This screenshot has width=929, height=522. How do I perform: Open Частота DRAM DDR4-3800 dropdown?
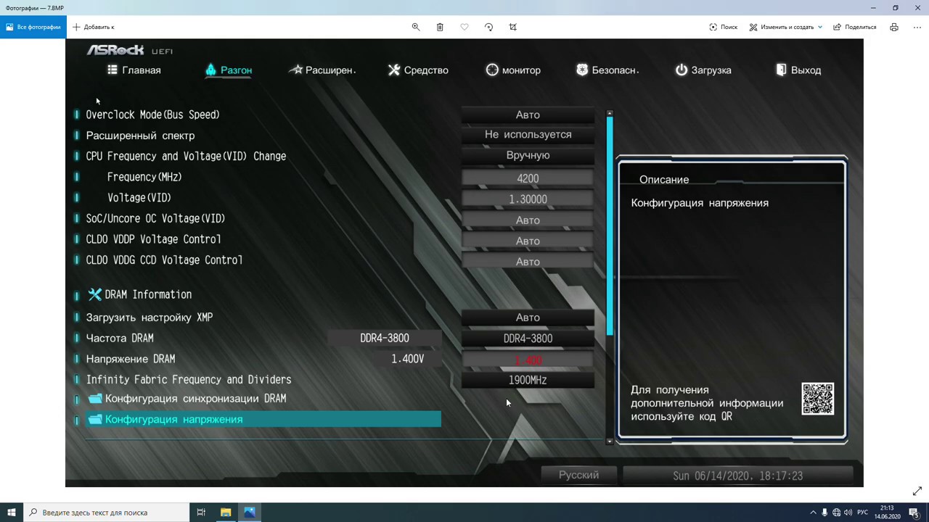pyautogui.click(x=528, y=339)
